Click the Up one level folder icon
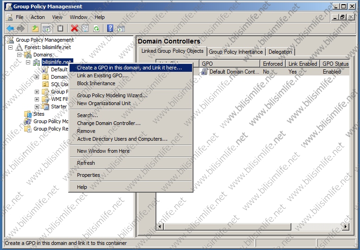 coord(35,28)
